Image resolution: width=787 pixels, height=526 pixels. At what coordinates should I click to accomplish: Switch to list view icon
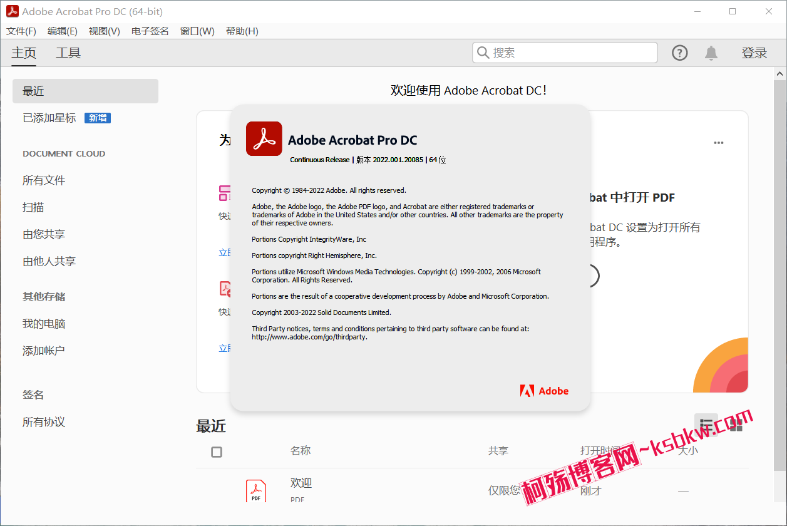click(706, 425)
